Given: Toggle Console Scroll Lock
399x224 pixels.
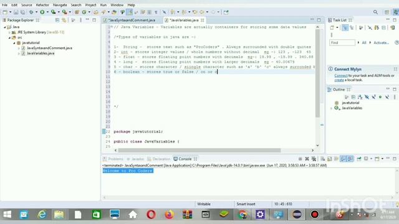Looking at the screenshot, I should tap(330, 159).
